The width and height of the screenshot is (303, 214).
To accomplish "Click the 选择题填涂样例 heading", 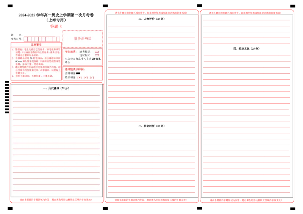I will tap(74, 70).
